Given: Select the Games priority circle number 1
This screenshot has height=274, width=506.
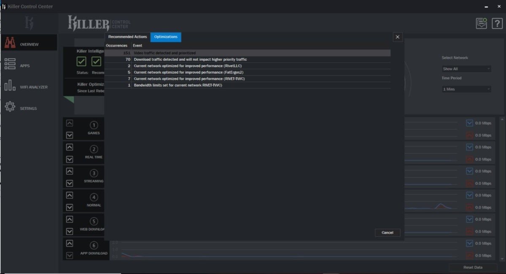Looking at the screenshot, I should click(x=94, y=125).
